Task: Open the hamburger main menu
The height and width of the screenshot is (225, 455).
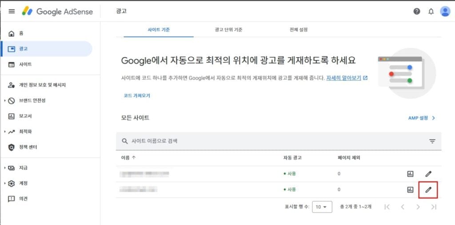Action: point(12,11)
